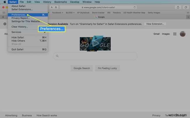
Task: Open US Health Weather Map bookmark
Action: pos(134,13)
